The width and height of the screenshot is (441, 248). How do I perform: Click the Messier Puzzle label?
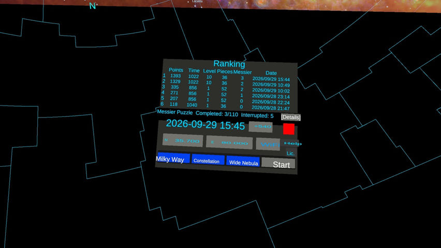[x=174, y=112]
